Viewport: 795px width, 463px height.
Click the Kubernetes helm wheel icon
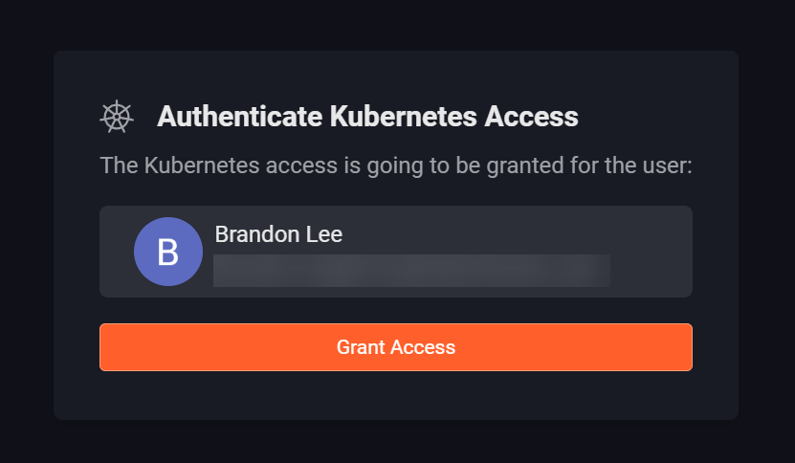[x=116, y=117]
